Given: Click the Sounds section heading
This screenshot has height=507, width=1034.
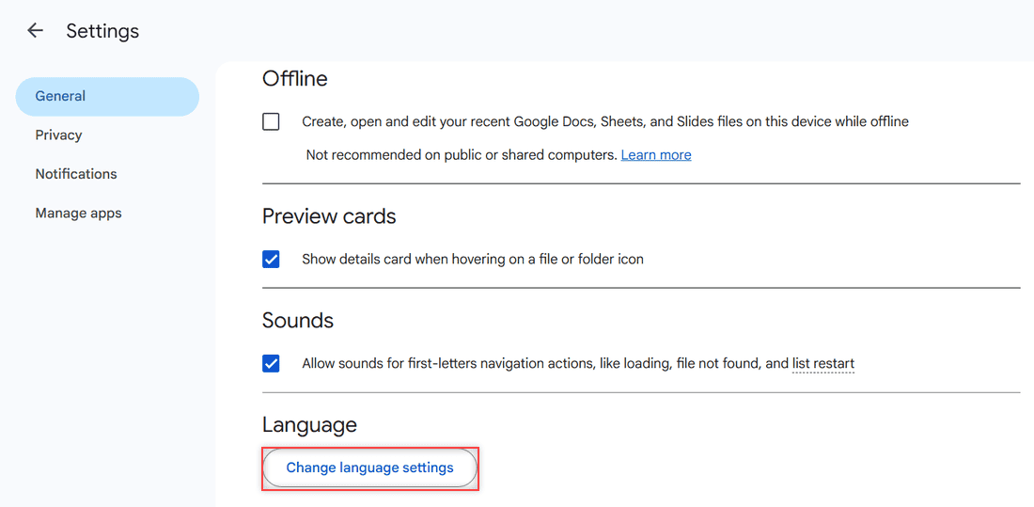Looking at the screenshot, I should 298,321.
